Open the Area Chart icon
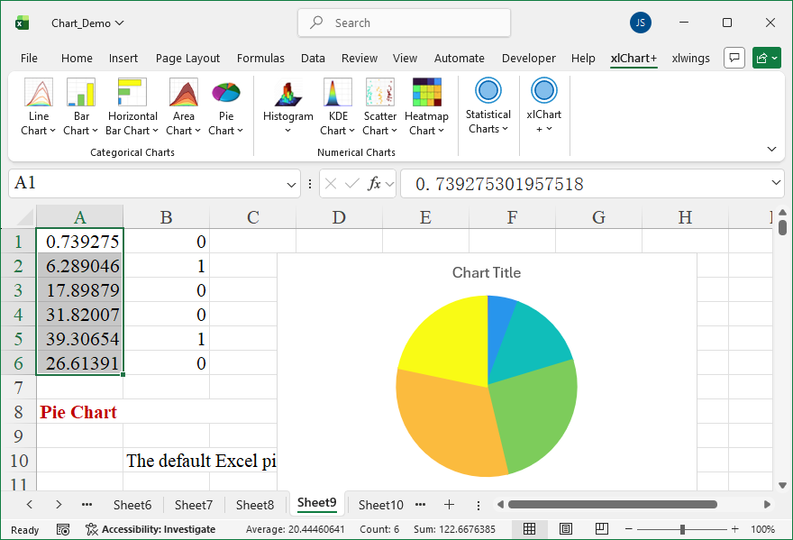793x540 pixels. point(184,94)
